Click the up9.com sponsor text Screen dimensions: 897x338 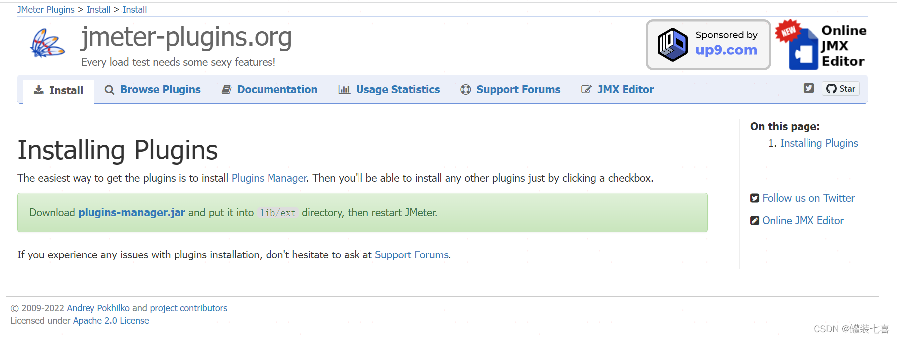[x=726, y=50]
